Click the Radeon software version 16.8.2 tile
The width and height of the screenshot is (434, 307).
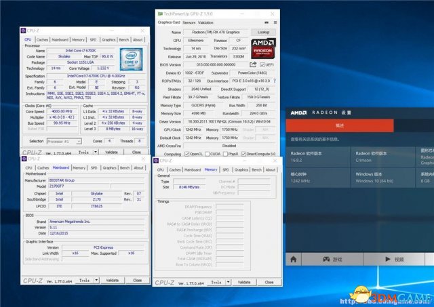(x=318, y=157)
